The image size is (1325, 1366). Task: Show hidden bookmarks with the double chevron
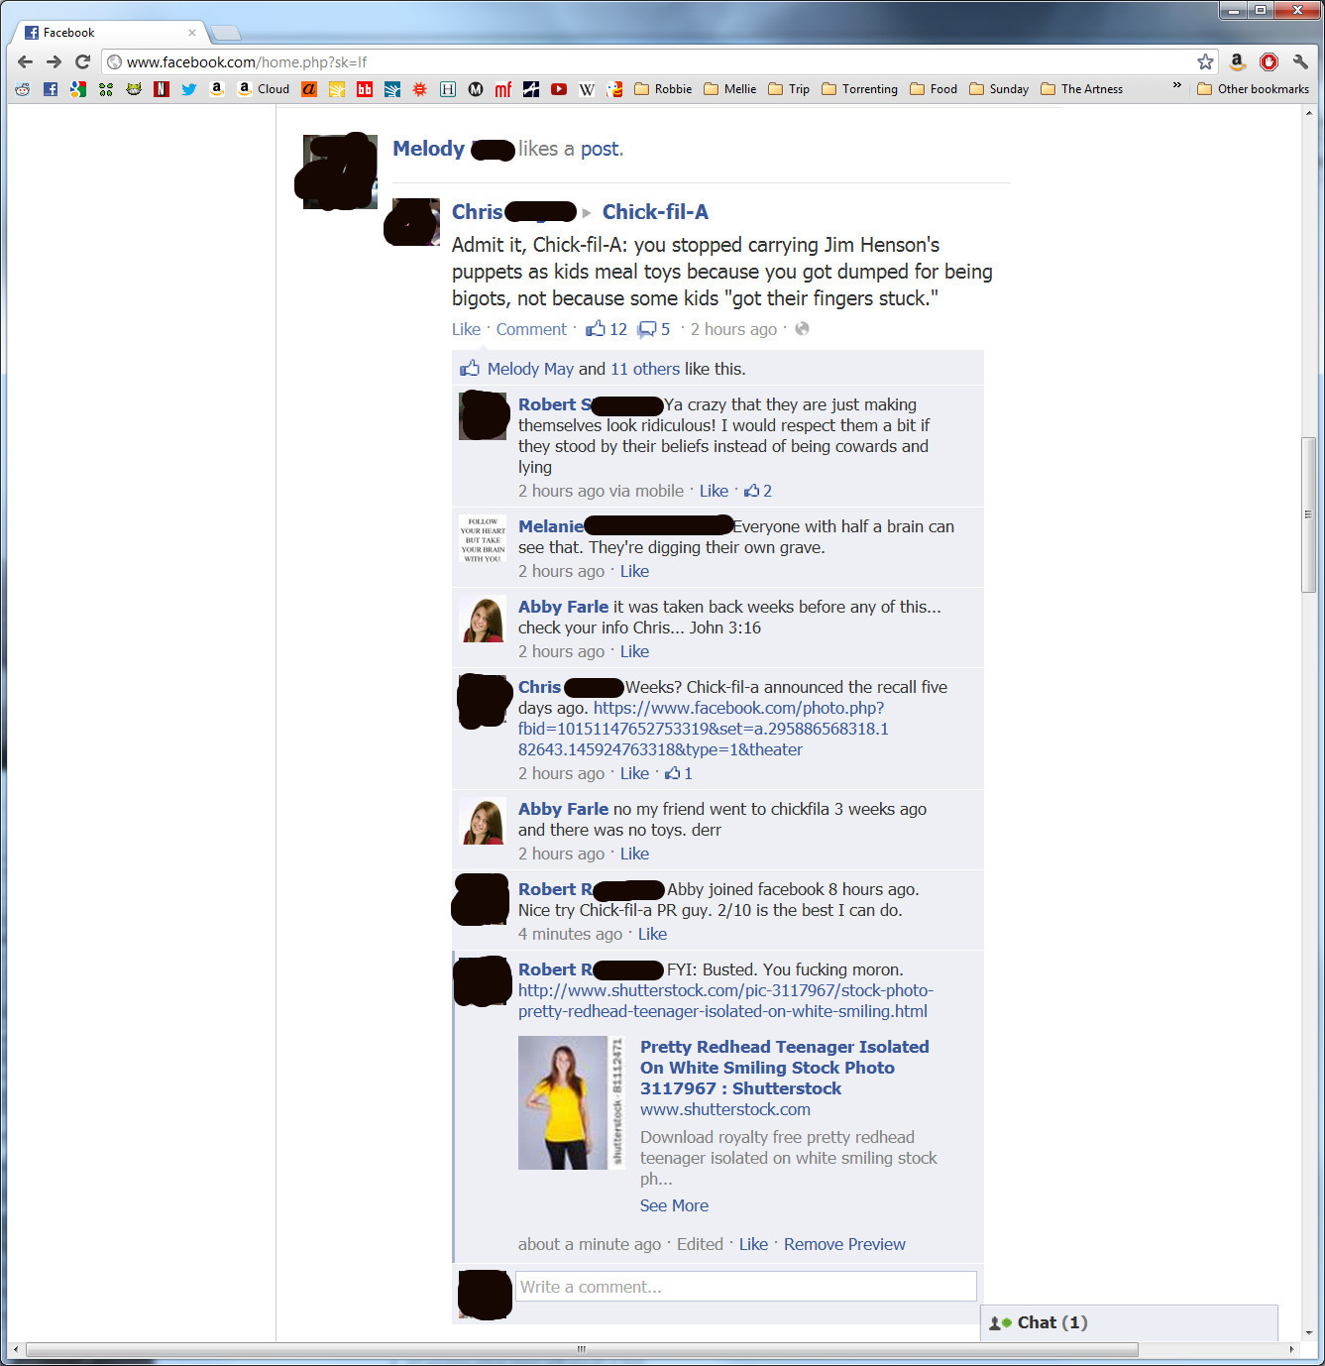click(x=1176, y=87)
